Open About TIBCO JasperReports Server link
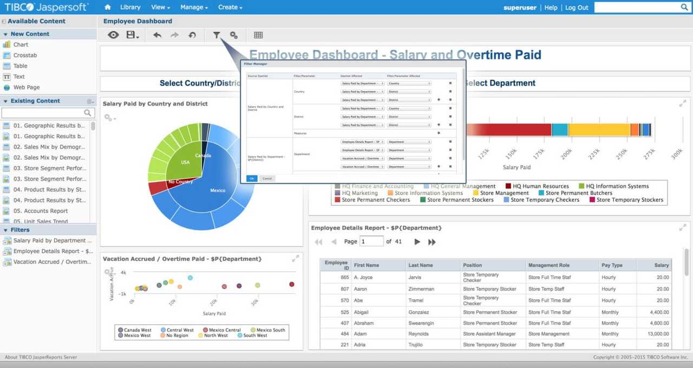The height and width of the screenshot is (368, 693). click(x=41, y=357)
